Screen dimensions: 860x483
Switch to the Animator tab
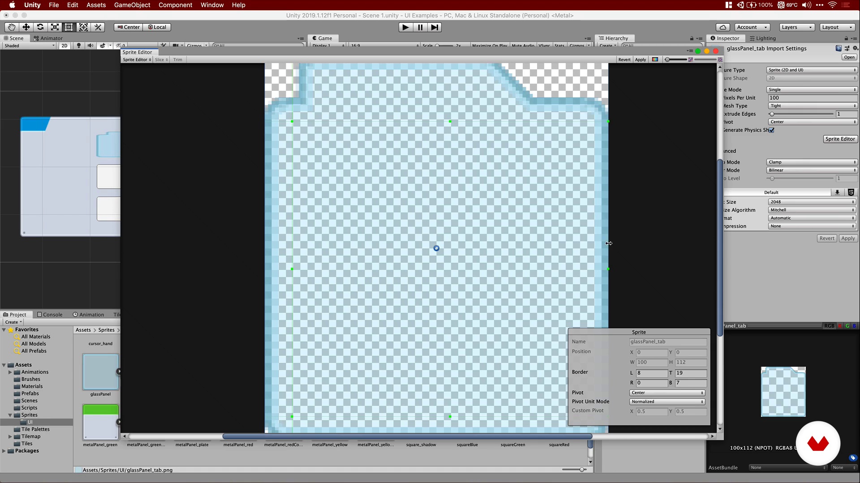coord(48,38)
